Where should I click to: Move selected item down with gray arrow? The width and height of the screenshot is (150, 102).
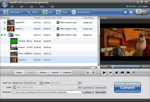[x=93, y=72]
